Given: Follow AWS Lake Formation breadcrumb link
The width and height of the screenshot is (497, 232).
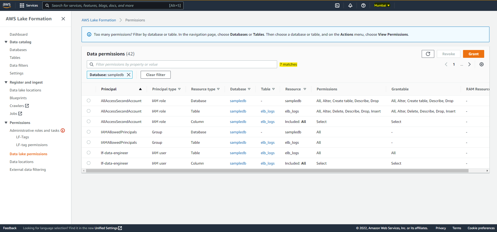Looking at the screenshot, I should click(x=99, y=20).
